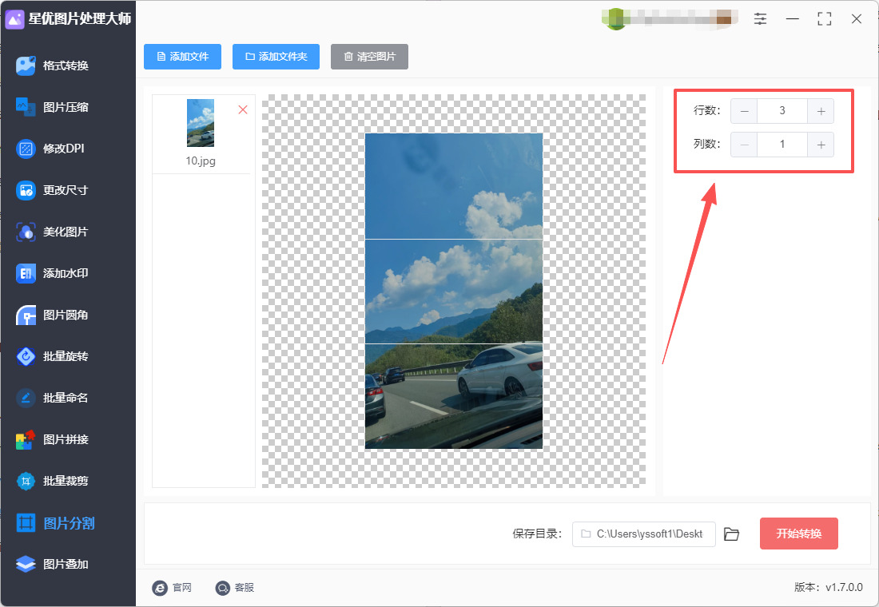Minimize the application window
Image resolution: width=879 pixels, height=607 pixels.
(x=792, y=19)
